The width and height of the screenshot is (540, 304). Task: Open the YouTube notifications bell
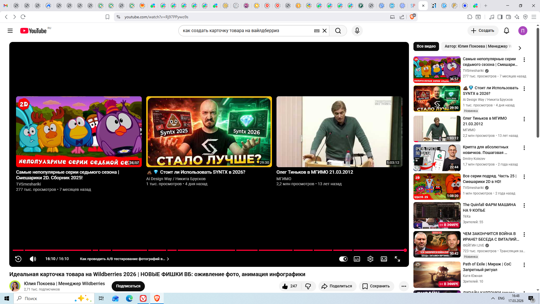tap(507, 31)
